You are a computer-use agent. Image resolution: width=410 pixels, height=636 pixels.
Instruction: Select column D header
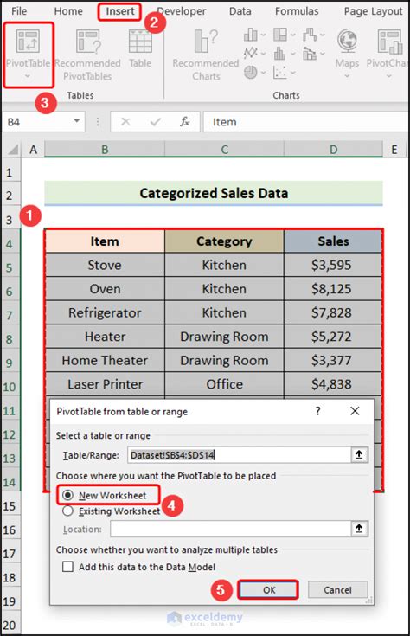point(333,150)
